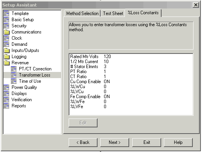Click the Security module icon
This screenshot has height=152, width=202.
tap(6, 26)
